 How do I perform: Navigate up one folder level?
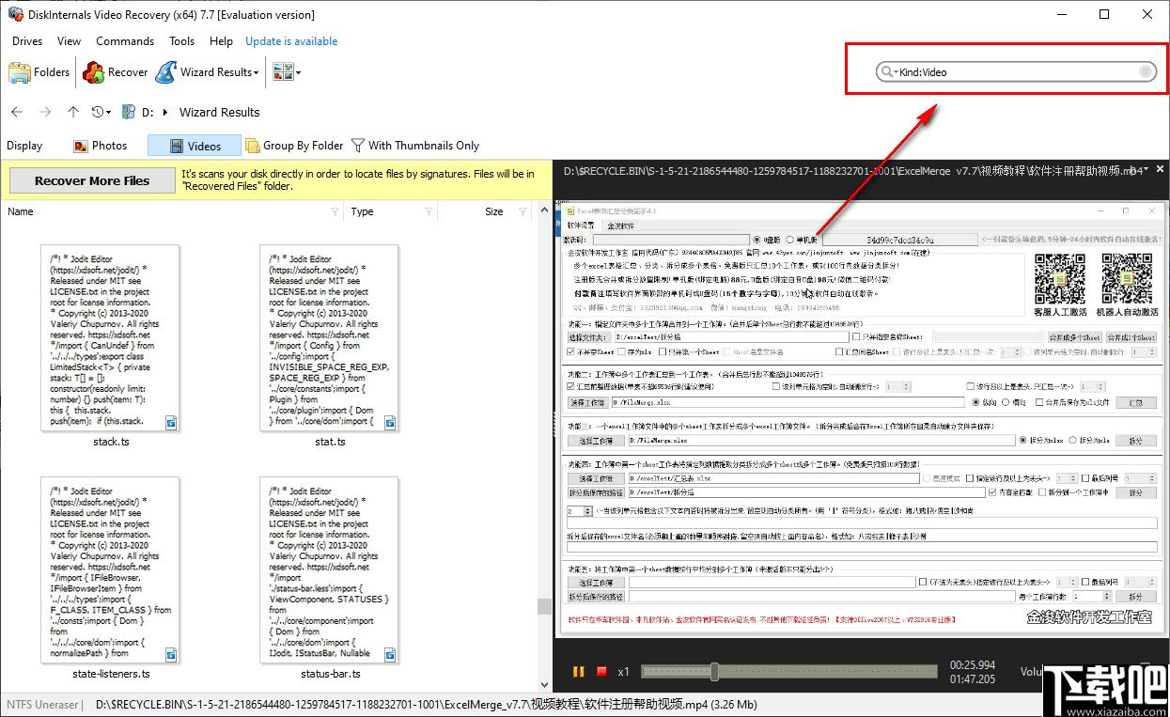tap(73, 112)
